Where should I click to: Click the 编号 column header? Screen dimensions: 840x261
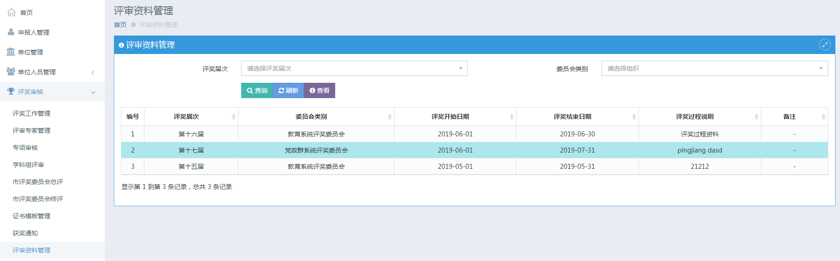(133, 117)
